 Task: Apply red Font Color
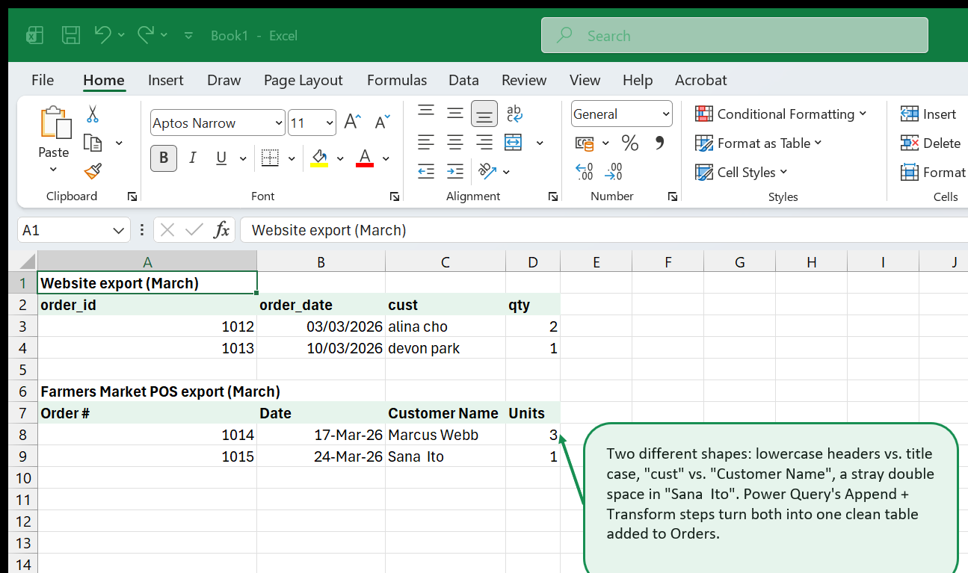pos(365,158)
